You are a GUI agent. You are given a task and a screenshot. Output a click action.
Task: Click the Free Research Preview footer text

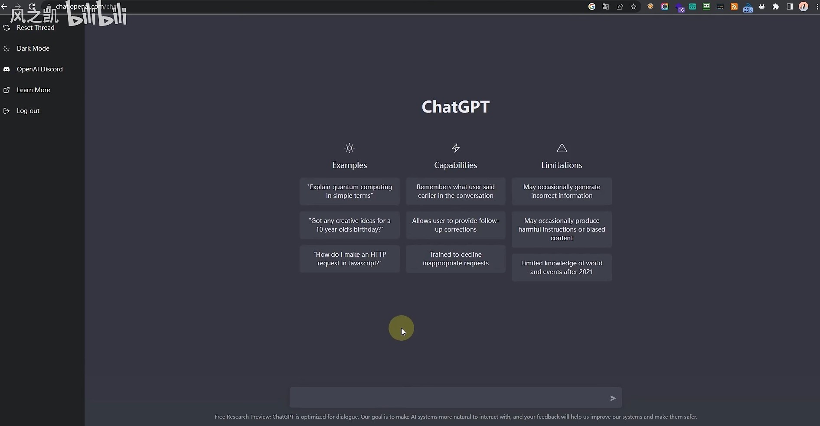click(456, 417)
